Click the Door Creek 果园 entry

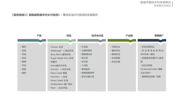tap(59, 73)
